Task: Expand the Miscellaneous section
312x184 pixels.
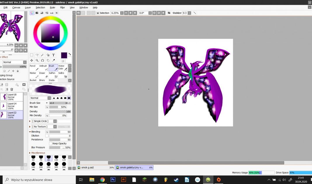Action: (x=30, y=153)
